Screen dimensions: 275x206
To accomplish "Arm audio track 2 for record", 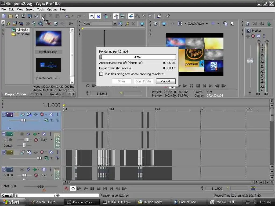I will tap(22, 134).
